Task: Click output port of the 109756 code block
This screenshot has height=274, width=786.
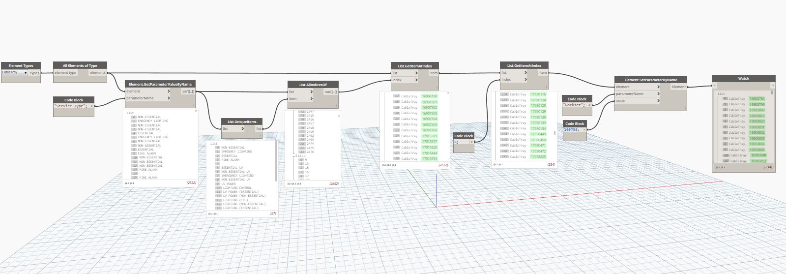Action: tap(584, 129)
